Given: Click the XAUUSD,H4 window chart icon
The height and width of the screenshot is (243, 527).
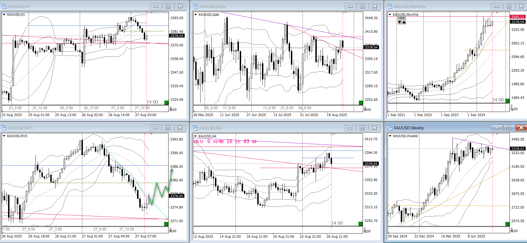Looking at the screenshot, I should [x=196, y=128].
